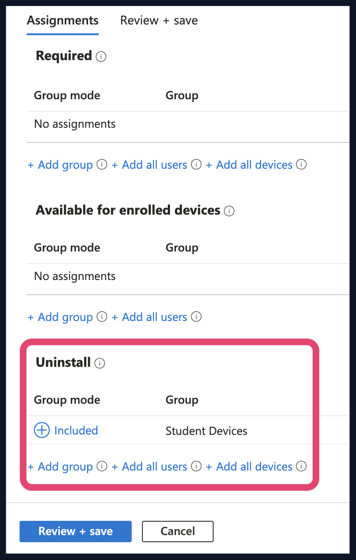Click info icon beside Available for enrolled devices
The width and height of the screenshot is (356, 560).
click(x=229, y=211)
